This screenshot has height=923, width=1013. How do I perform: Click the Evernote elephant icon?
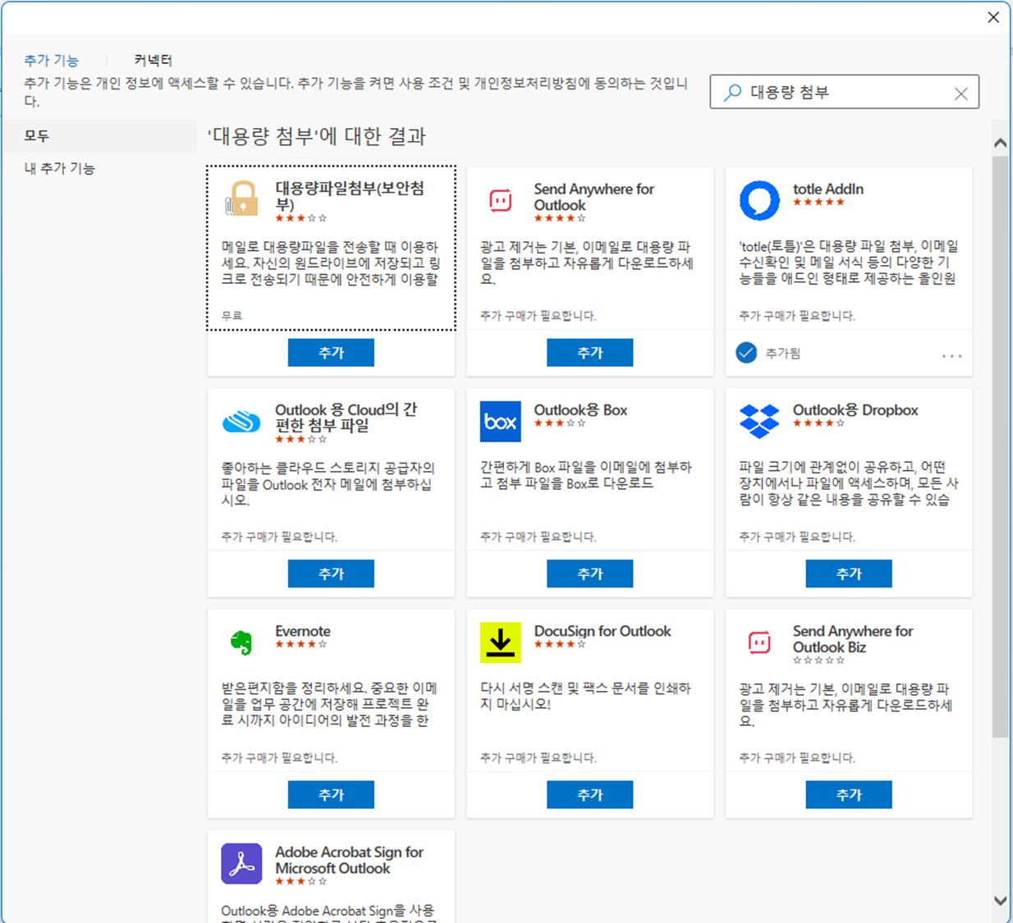(241, 642)
